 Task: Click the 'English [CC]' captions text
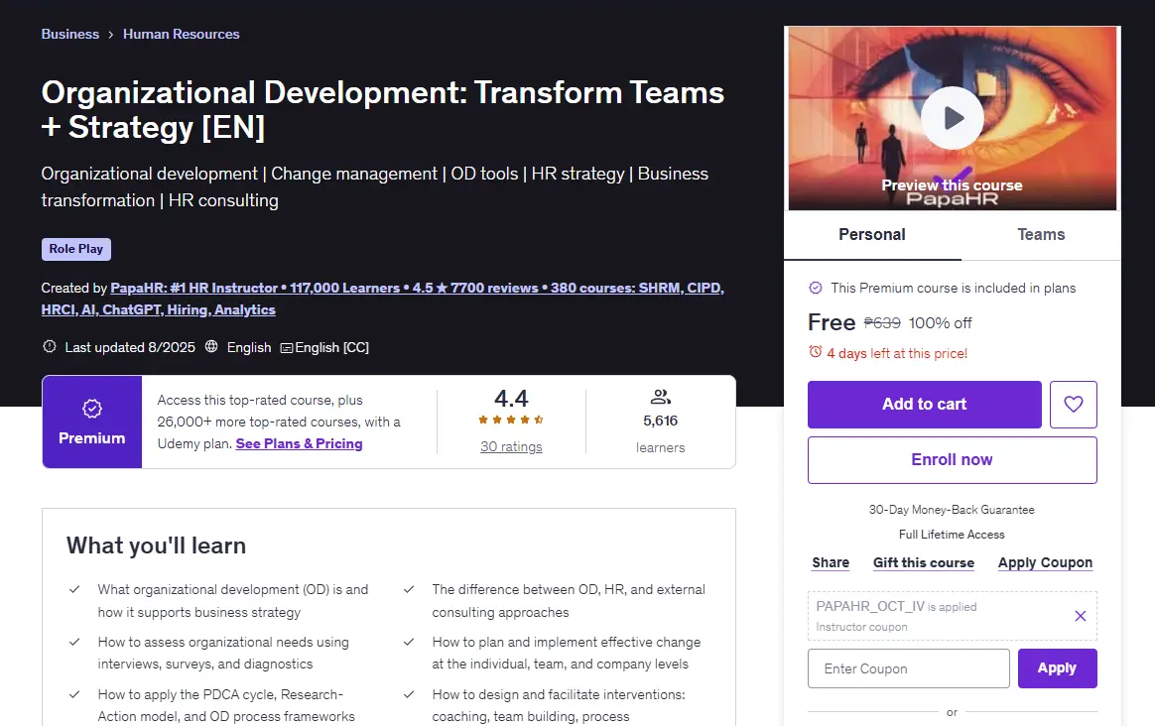[331, 347]
